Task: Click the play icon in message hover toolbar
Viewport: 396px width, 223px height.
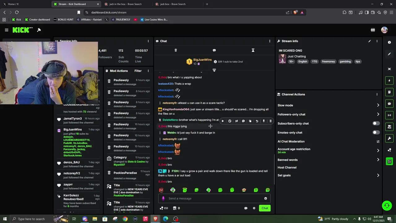Action: point(223,121)
